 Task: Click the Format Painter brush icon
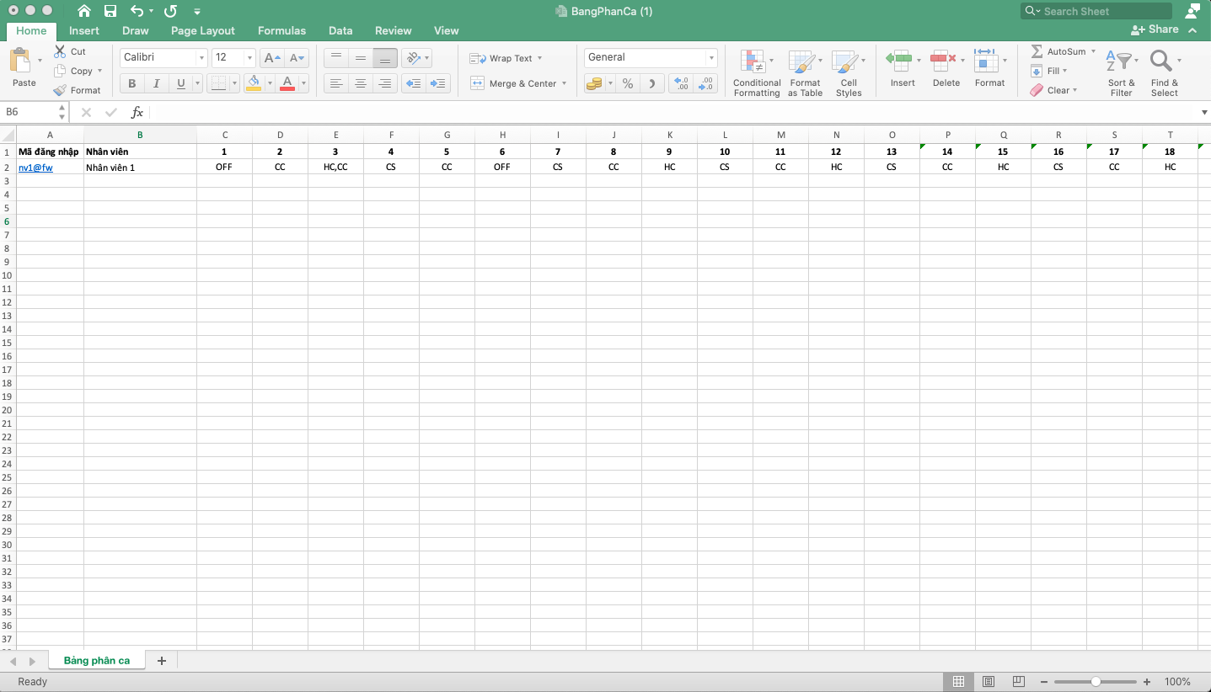[x=60, y=90]
